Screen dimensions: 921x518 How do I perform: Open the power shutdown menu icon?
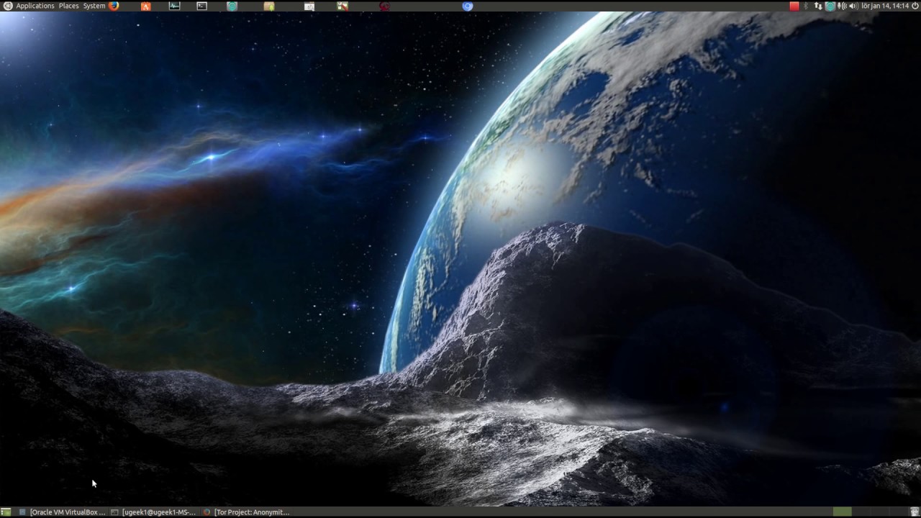[x=915, y=6]
